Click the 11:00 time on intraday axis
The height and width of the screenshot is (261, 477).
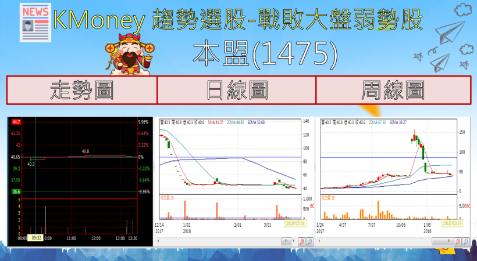click(71, 238)
